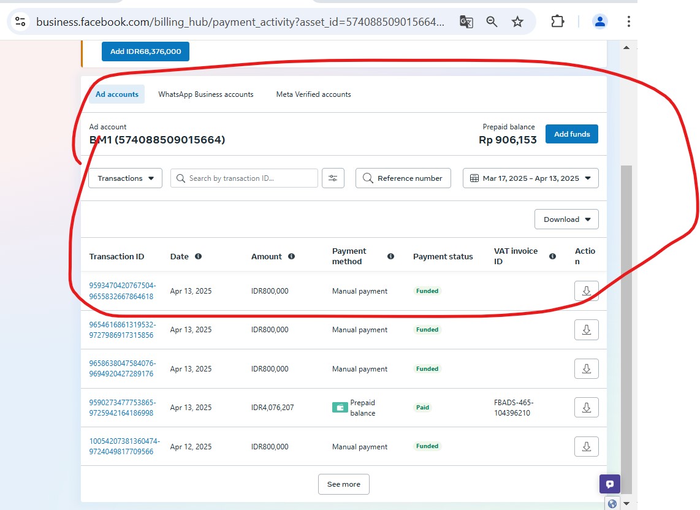Image resolution: width=700 pixels, height=510 pixels.
Task: Bookmark page with the star icon
Action: click(517, 21)
